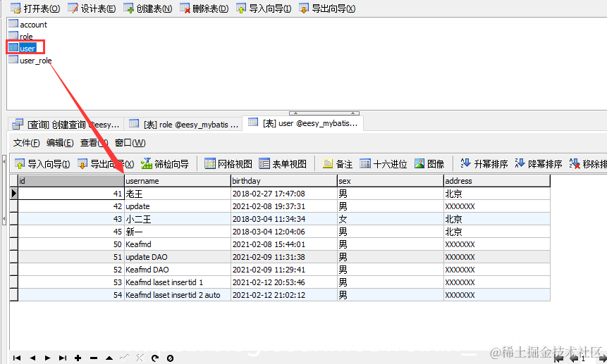607x364 pixels.
Task: Click the Delete Table (删除表) toolbar button
Action: pos(204,8)
